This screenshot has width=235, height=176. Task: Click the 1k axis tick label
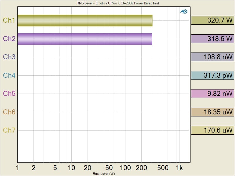[179, 168]
